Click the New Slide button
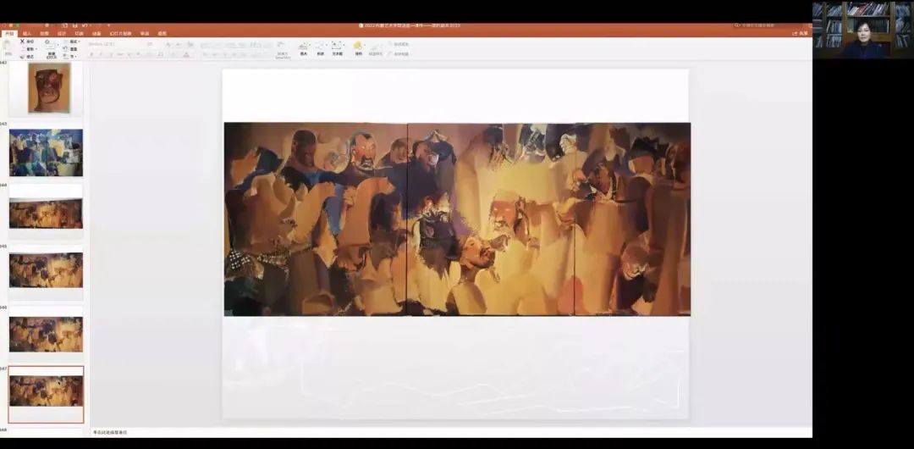Screen dimensions: 914x449 coord(52,49)
